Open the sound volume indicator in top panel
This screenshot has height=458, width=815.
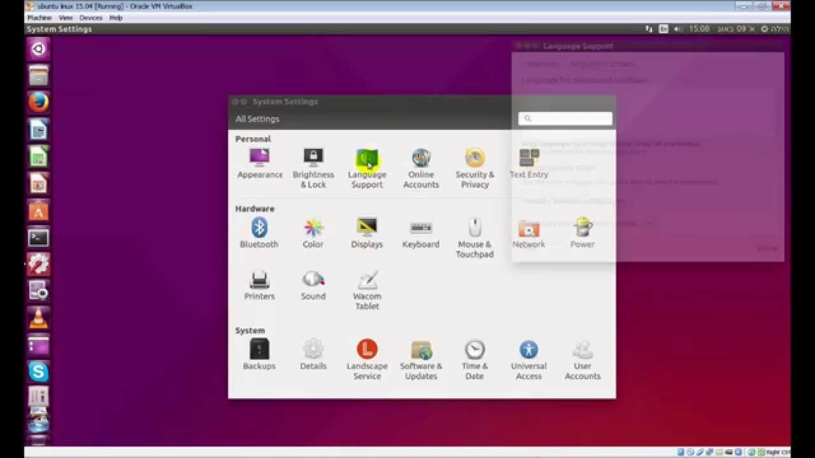(x=677, y=29)
